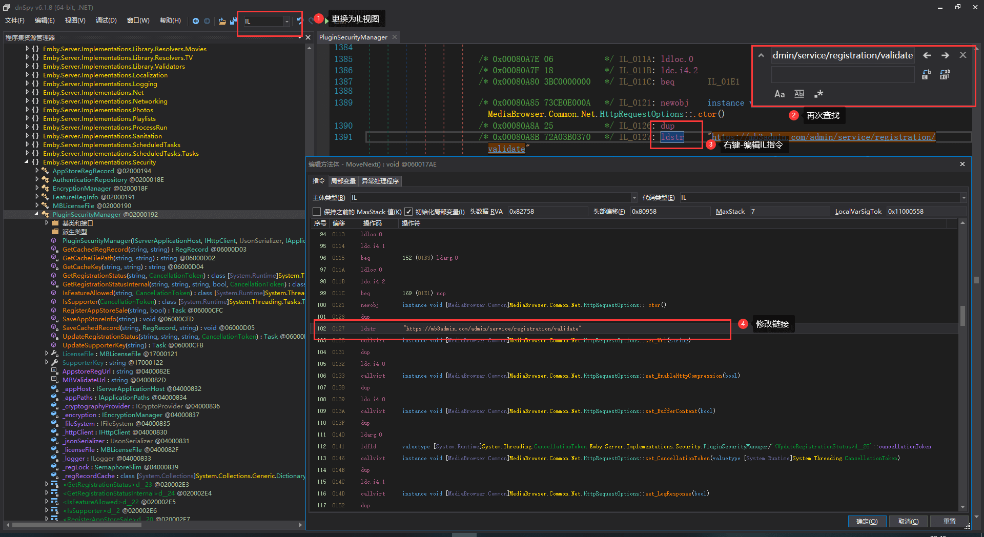
Task: Close the search panel with its X icon
Action: 963,55
